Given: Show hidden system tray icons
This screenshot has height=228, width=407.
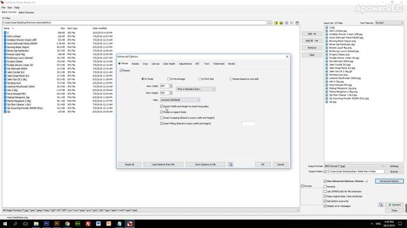Looking at the screenshot, I should point(371,224).
